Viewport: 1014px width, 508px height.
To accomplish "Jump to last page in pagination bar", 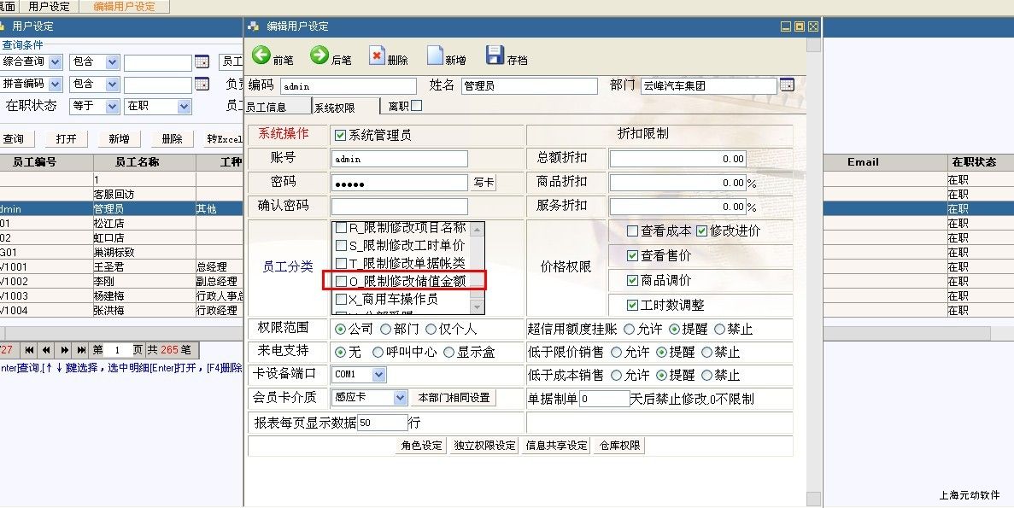I will coord(82,350).
